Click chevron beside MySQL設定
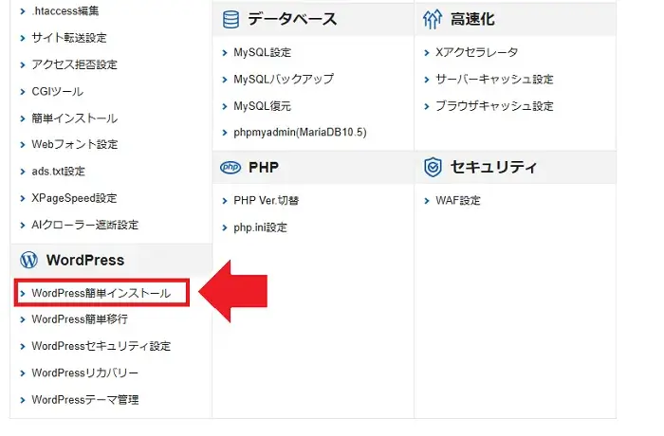The width and height of the screenshot is (664, 436). pyautogui.click(x=225, y=53)
